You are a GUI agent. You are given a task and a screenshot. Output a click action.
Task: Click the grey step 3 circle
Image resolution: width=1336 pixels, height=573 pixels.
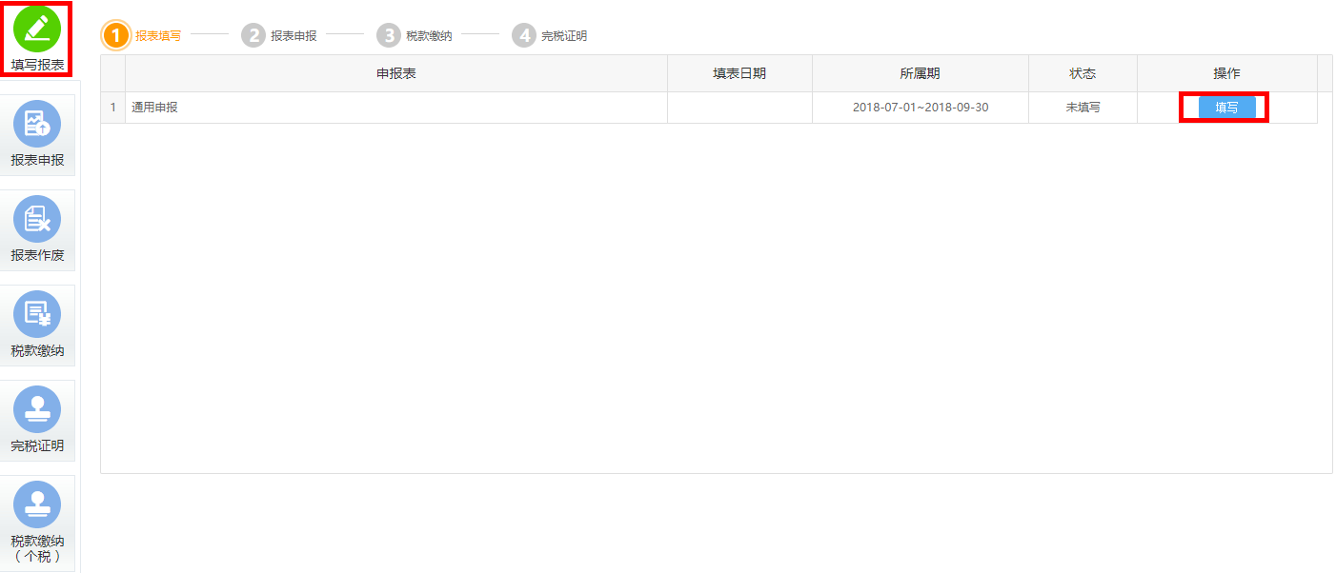[x=388, y=35]
